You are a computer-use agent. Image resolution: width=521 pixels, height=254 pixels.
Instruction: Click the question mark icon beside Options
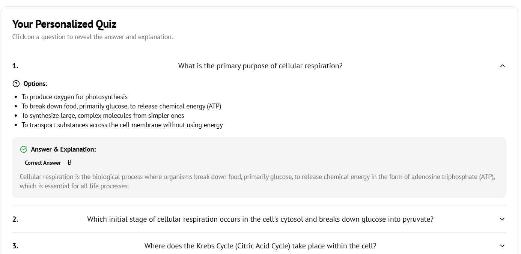coord(16,84)
